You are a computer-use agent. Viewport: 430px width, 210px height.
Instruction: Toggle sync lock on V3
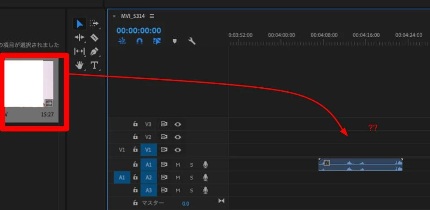click(x=164, y=124)
